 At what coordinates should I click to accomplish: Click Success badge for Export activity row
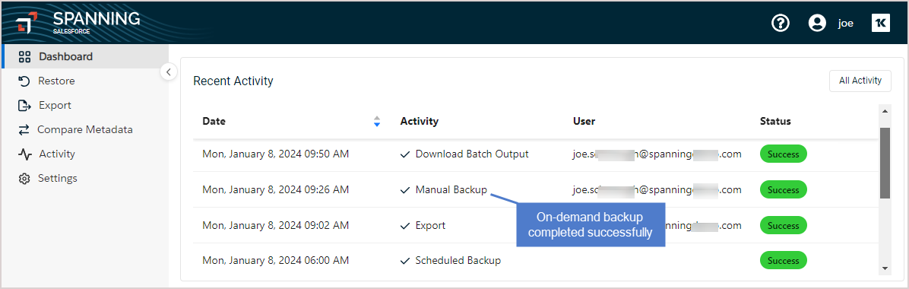783,226
